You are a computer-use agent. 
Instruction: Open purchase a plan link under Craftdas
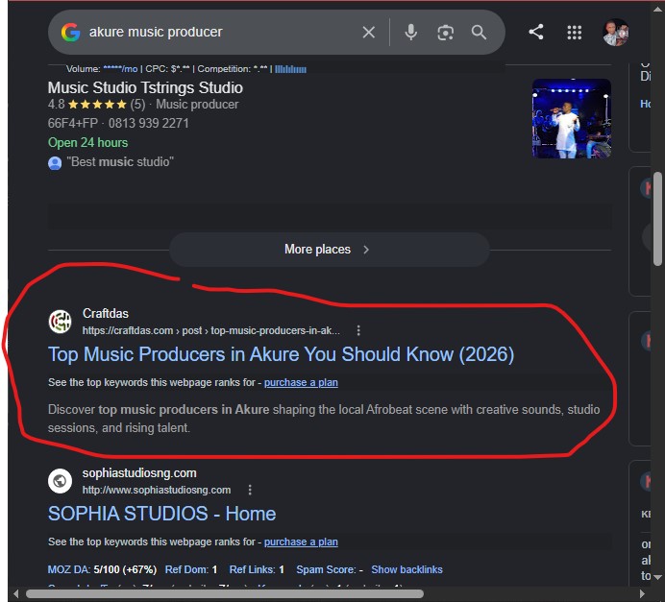[x=301, y=382]
